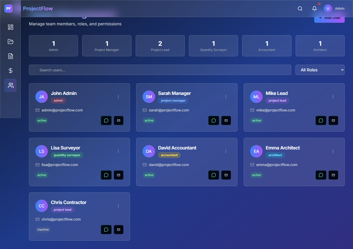Screen dimensions: 353x249
Task: Open the three-dot menu on Mike Lead's card
Action: [333, 97]
